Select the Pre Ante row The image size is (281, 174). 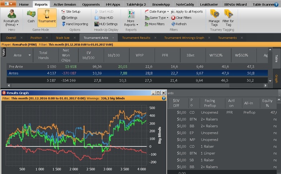(137, 67)
